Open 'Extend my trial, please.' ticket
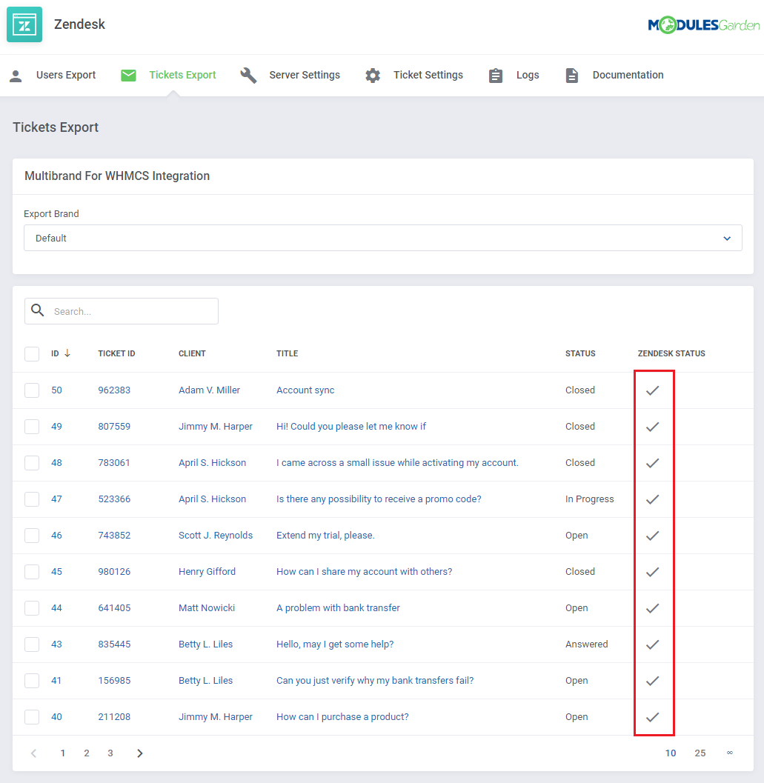The width and height of the screenshot is (764, 783). pyautogui.click(x=325, y=536)
